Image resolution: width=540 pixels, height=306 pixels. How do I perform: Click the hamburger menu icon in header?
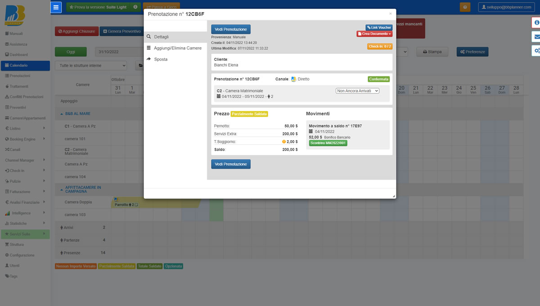[x=56, y=7]
